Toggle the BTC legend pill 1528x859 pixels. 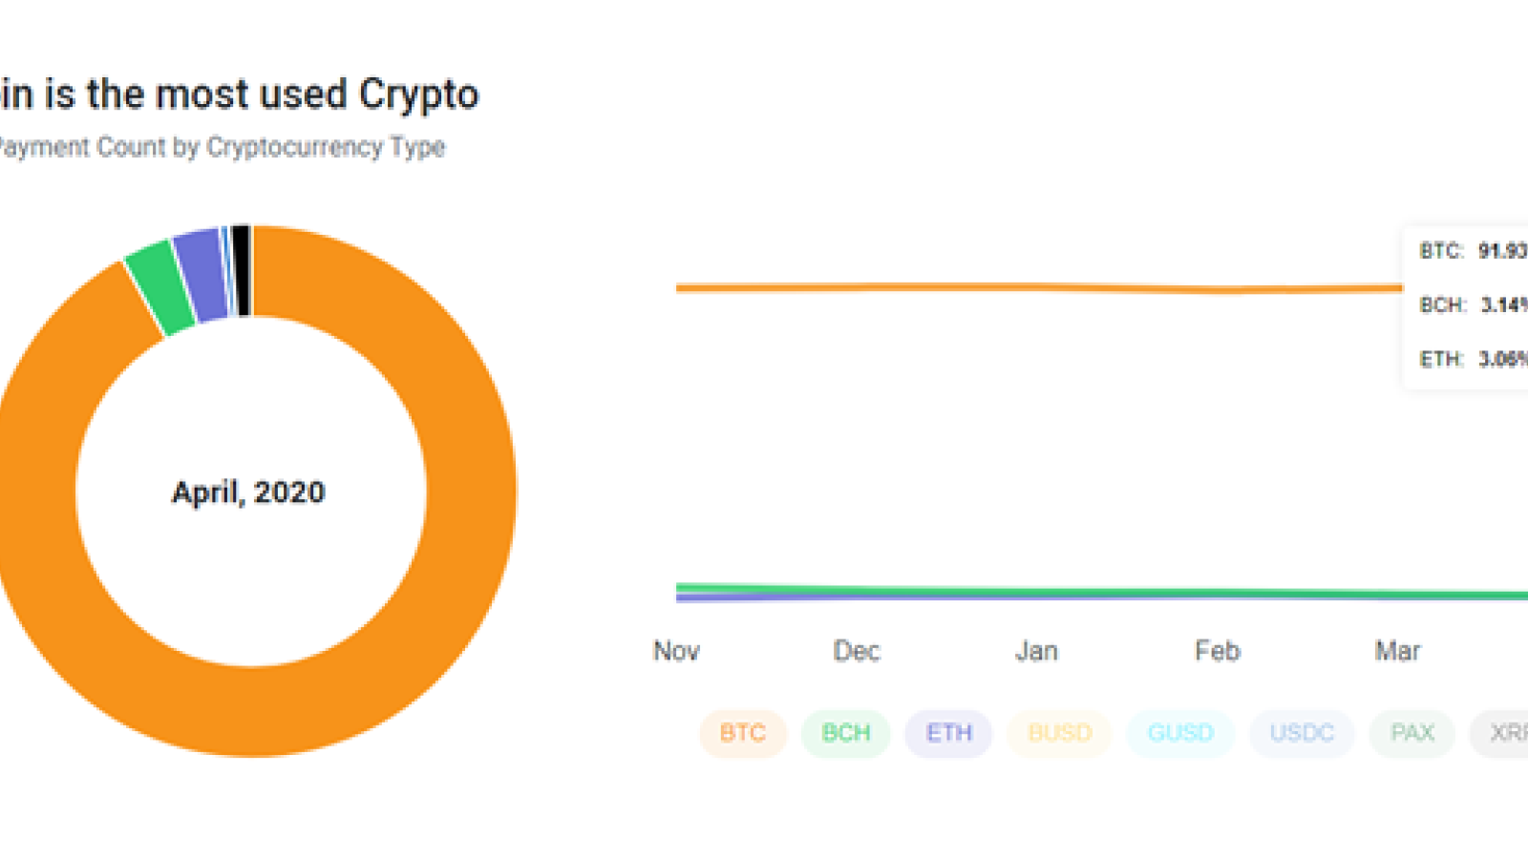point(743,733)
